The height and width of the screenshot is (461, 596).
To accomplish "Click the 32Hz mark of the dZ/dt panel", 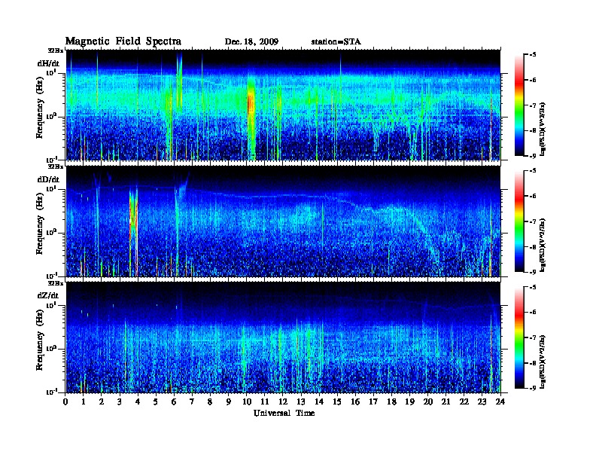I will tap(56, 283).
